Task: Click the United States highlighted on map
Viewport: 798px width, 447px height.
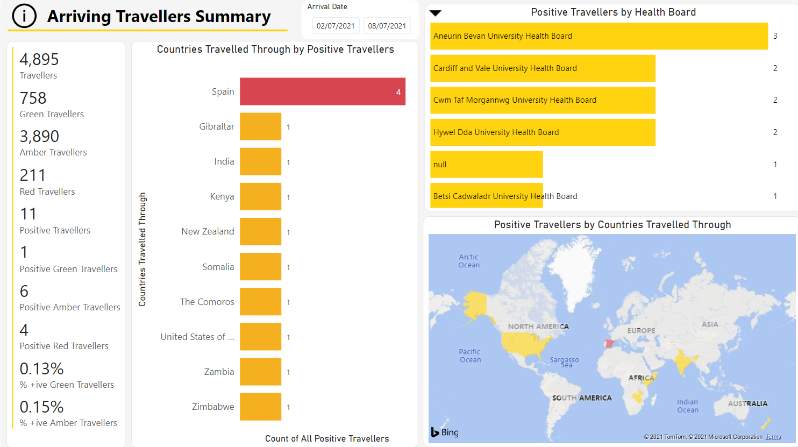Action: [x=524, y=343]
